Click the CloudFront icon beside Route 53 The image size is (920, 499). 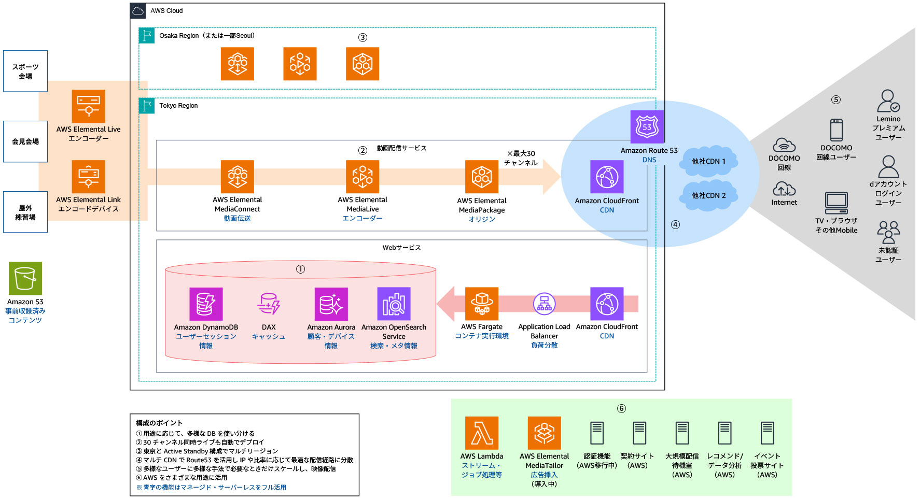[x=607, y=177]
